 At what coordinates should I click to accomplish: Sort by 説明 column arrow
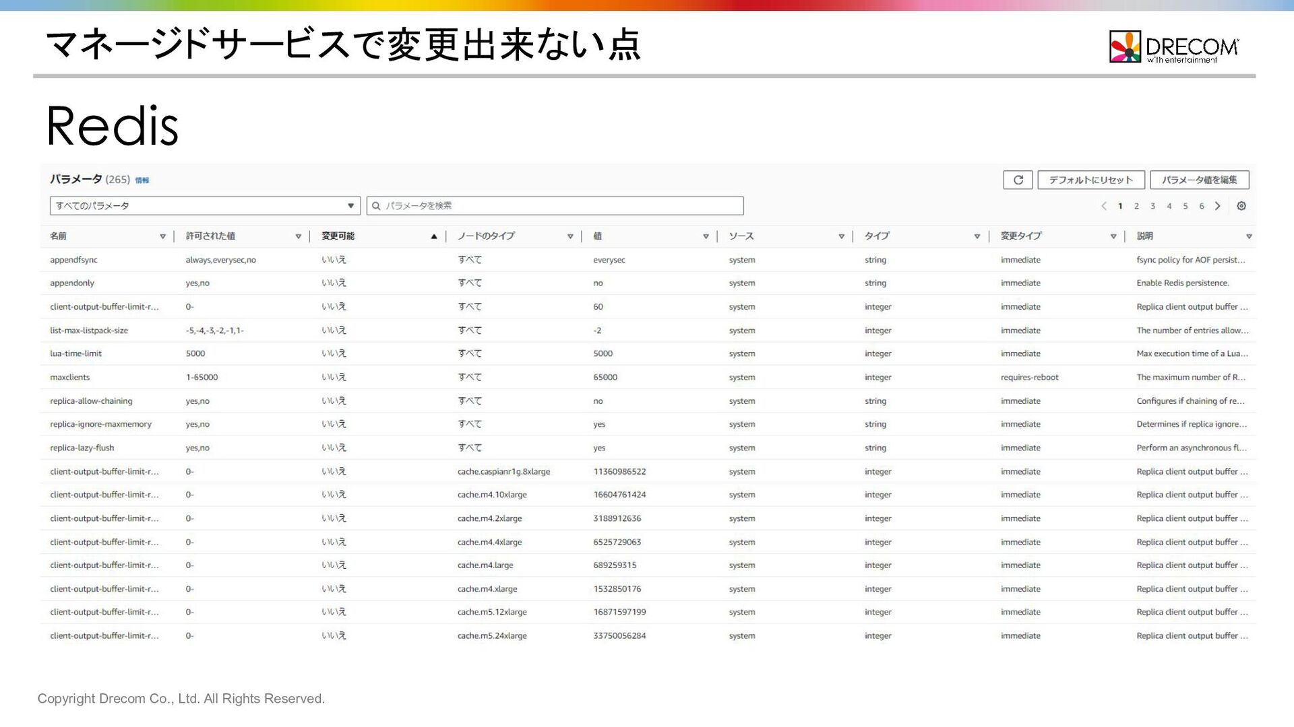(1249, 236)
